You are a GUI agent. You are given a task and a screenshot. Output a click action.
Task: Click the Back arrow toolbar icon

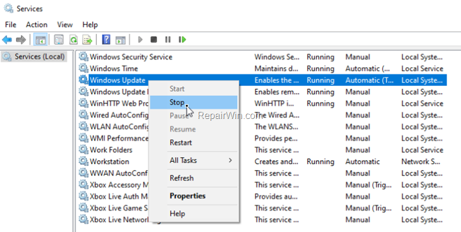[x=7, y=39]
